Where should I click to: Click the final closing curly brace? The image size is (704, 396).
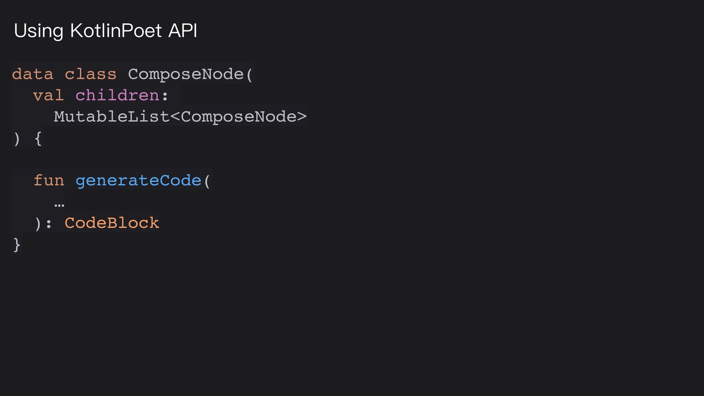point(17,245)
